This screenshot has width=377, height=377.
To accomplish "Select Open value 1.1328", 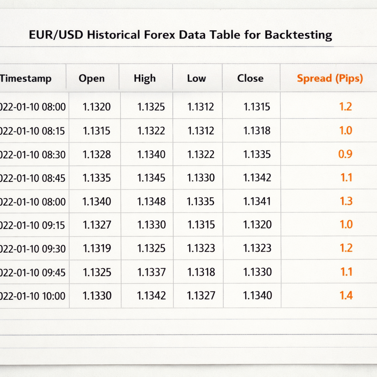I will click(97, 154).
